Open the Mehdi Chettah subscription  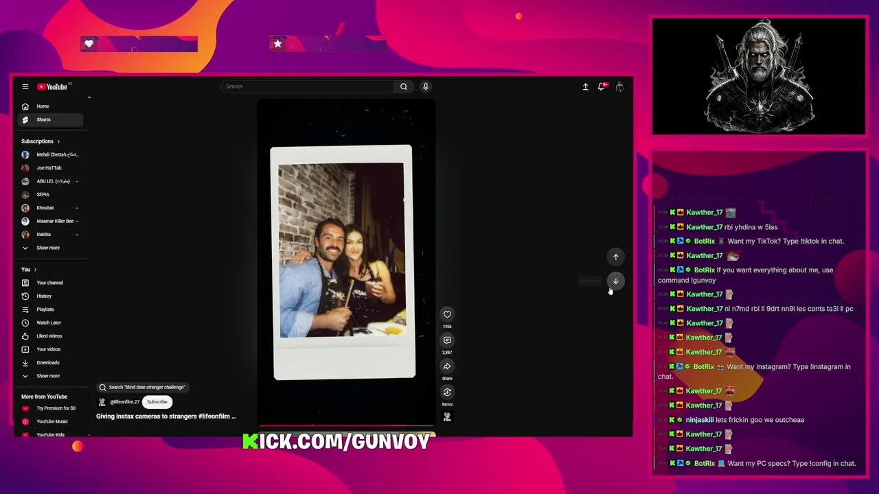(x=50, y=154)
